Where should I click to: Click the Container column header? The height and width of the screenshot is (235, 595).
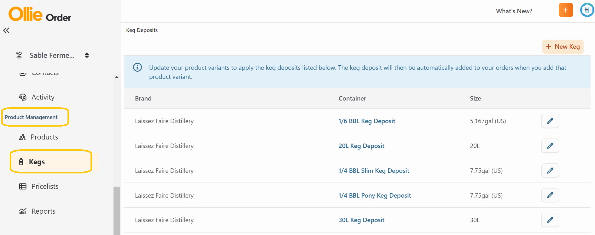[352, 98]
